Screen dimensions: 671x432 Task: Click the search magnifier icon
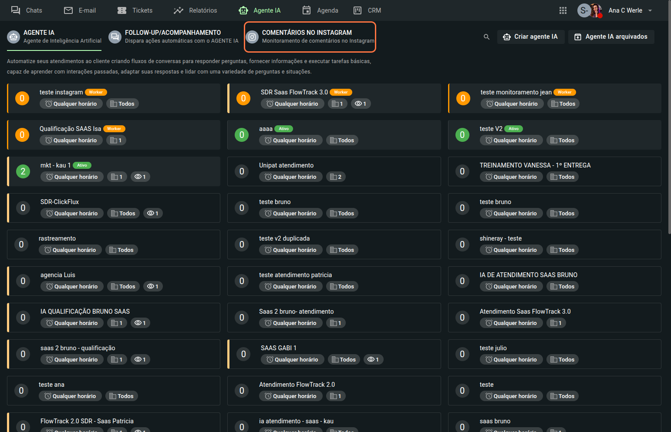pyautogui.click(x=486, y=37)
